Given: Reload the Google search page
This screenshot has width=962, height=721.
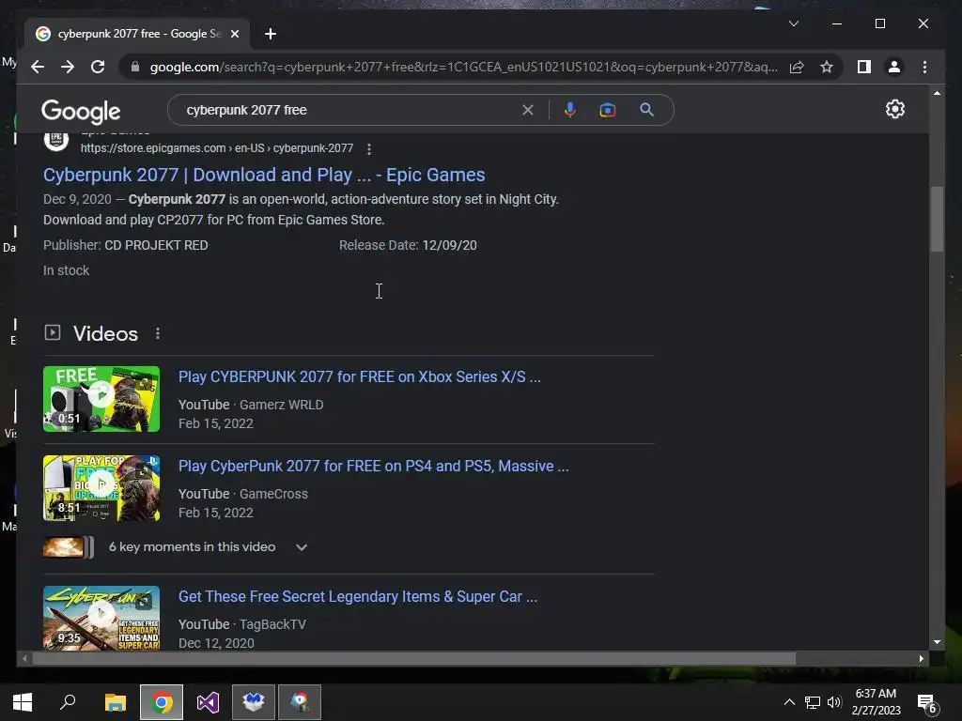Looking at the screenshot, I should 98,67.
